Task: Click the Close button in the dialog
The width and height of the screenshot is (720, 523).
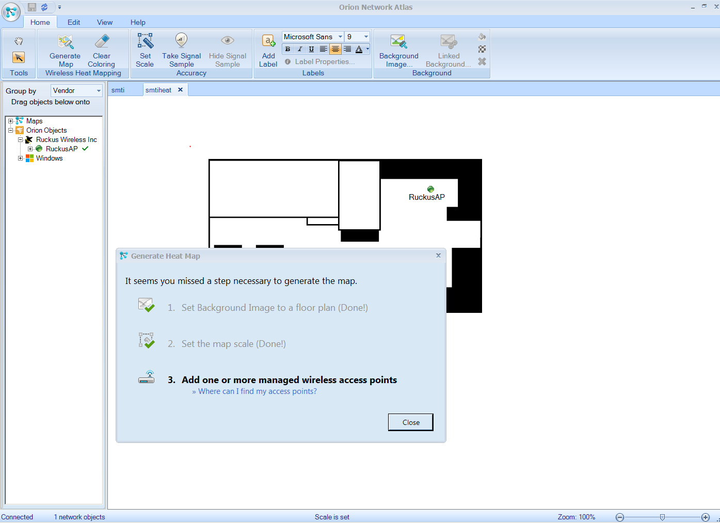Action: [411, 422]
